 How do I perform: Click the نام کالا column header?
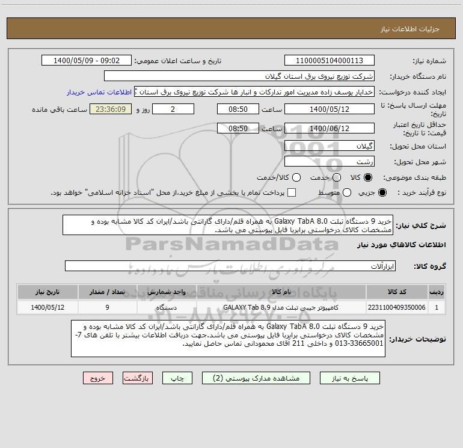pyautogui.click(x=281, y=292)
